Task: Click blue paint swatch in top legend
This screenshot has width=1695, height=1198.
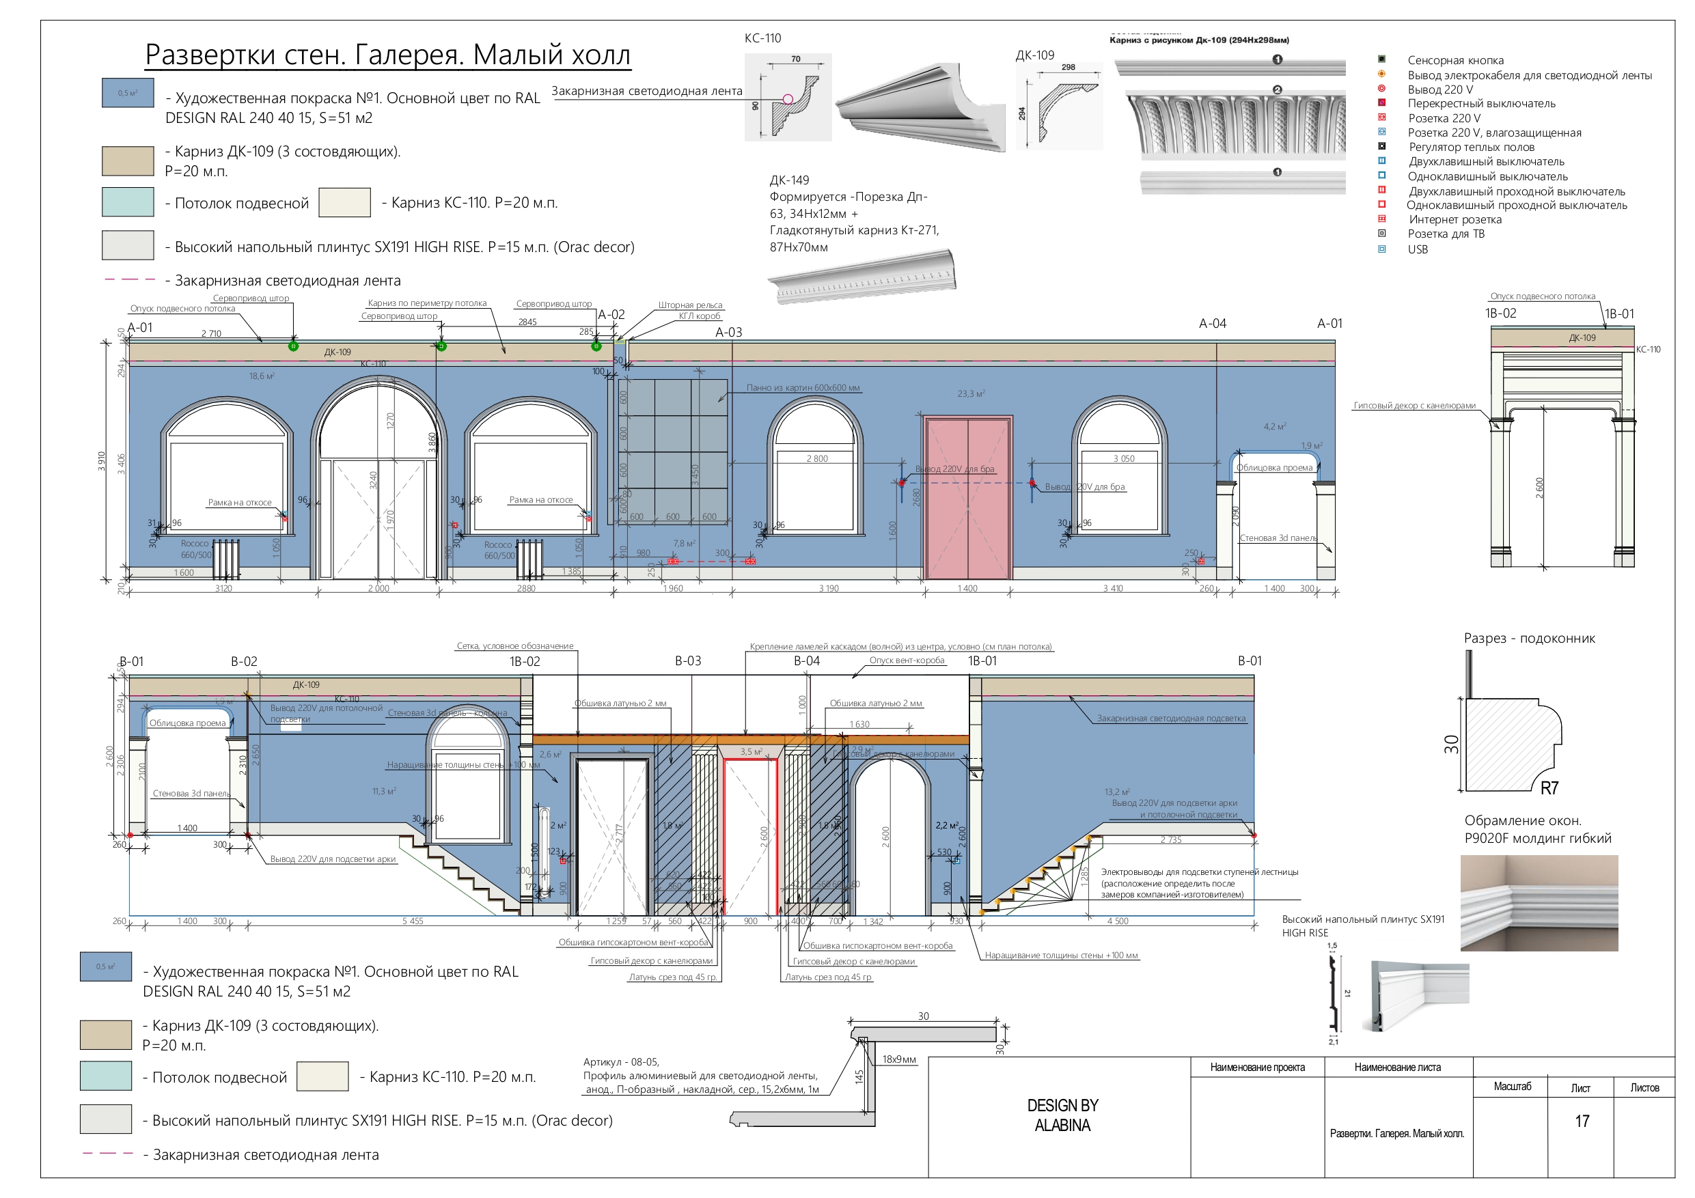Action: tap(128, 93)
